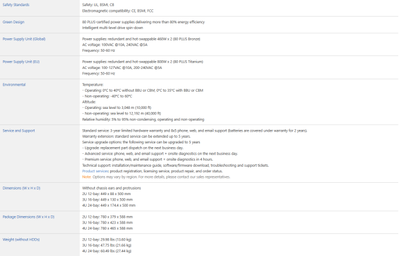Click the Relative humidity specification line
The height and width of the screenshot is (256, 400).
coord(143,119)
